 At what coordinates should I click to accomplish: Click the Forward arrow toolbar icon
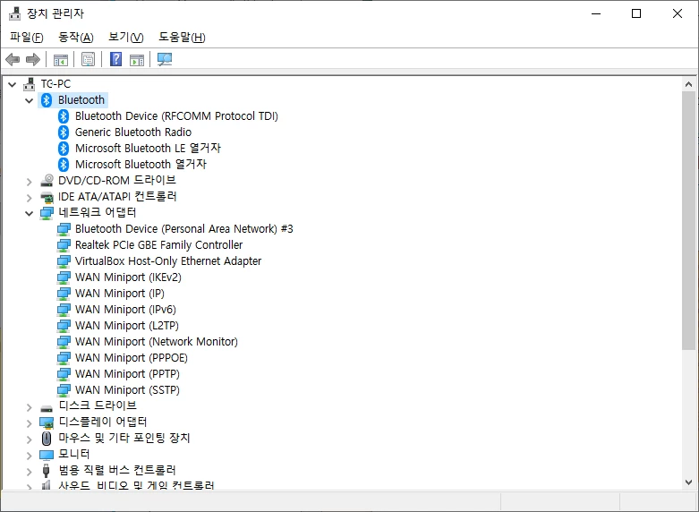[33, 59]
